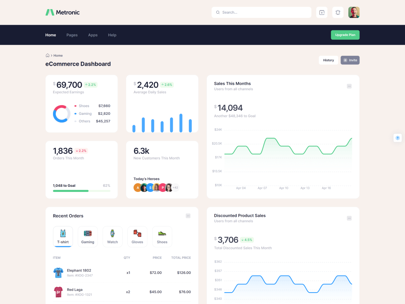The image size is (405, 304).
Task: Click the orders goal progress bar
Action: pyautogui.click(x=81, y=191)
